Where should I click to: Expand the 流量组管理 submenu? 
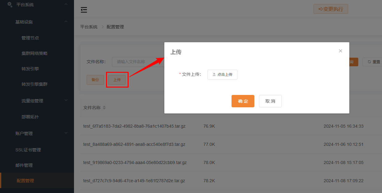tap(66, 101)
